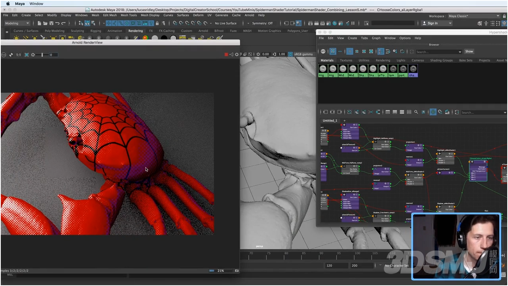The height and width of the screenshot is (286, 508).
Task: Click the black material sphere shelf icon
Action: 164,38
